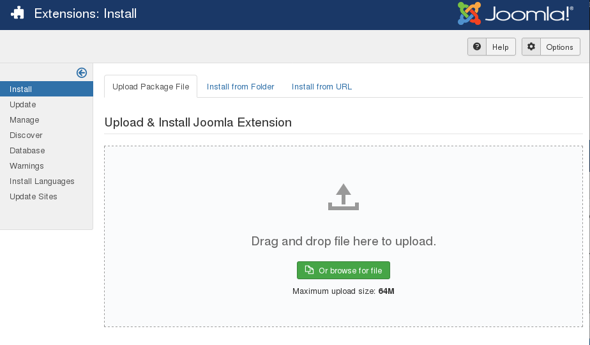590x345 pixels.
Task: Click the gear icon for Options
Action: 531,47
